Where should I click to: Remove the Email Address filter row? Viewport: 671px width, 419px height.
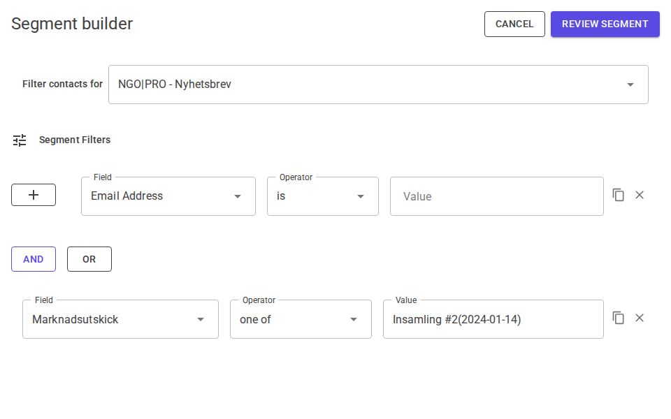(640, 195)
